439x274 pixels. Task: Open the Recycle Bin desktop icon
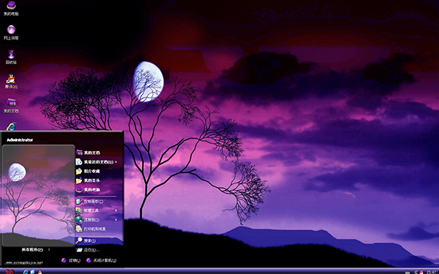pos(11,57)
